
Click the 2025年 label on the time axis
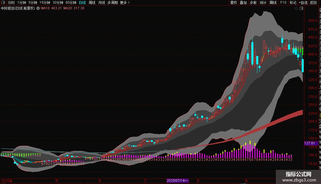(x=7, y=181)
